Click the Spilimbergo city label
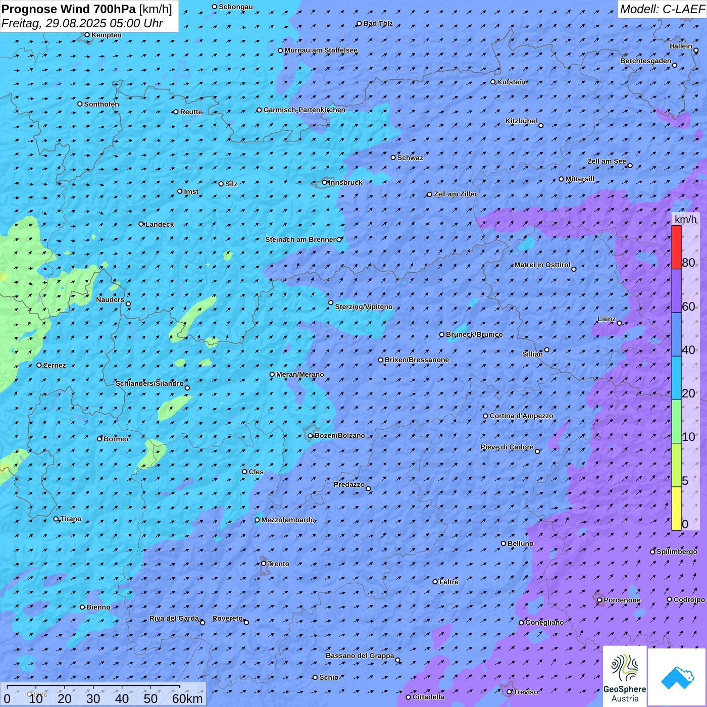 (677, 551)
